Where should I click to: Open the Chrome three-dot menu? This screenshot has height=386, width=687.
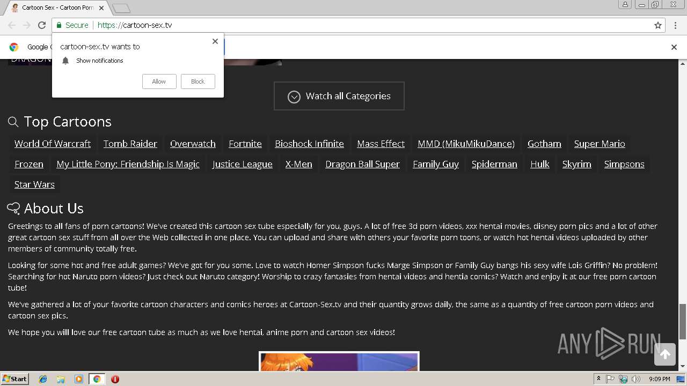pyautogui.click(x=676, y=25)
